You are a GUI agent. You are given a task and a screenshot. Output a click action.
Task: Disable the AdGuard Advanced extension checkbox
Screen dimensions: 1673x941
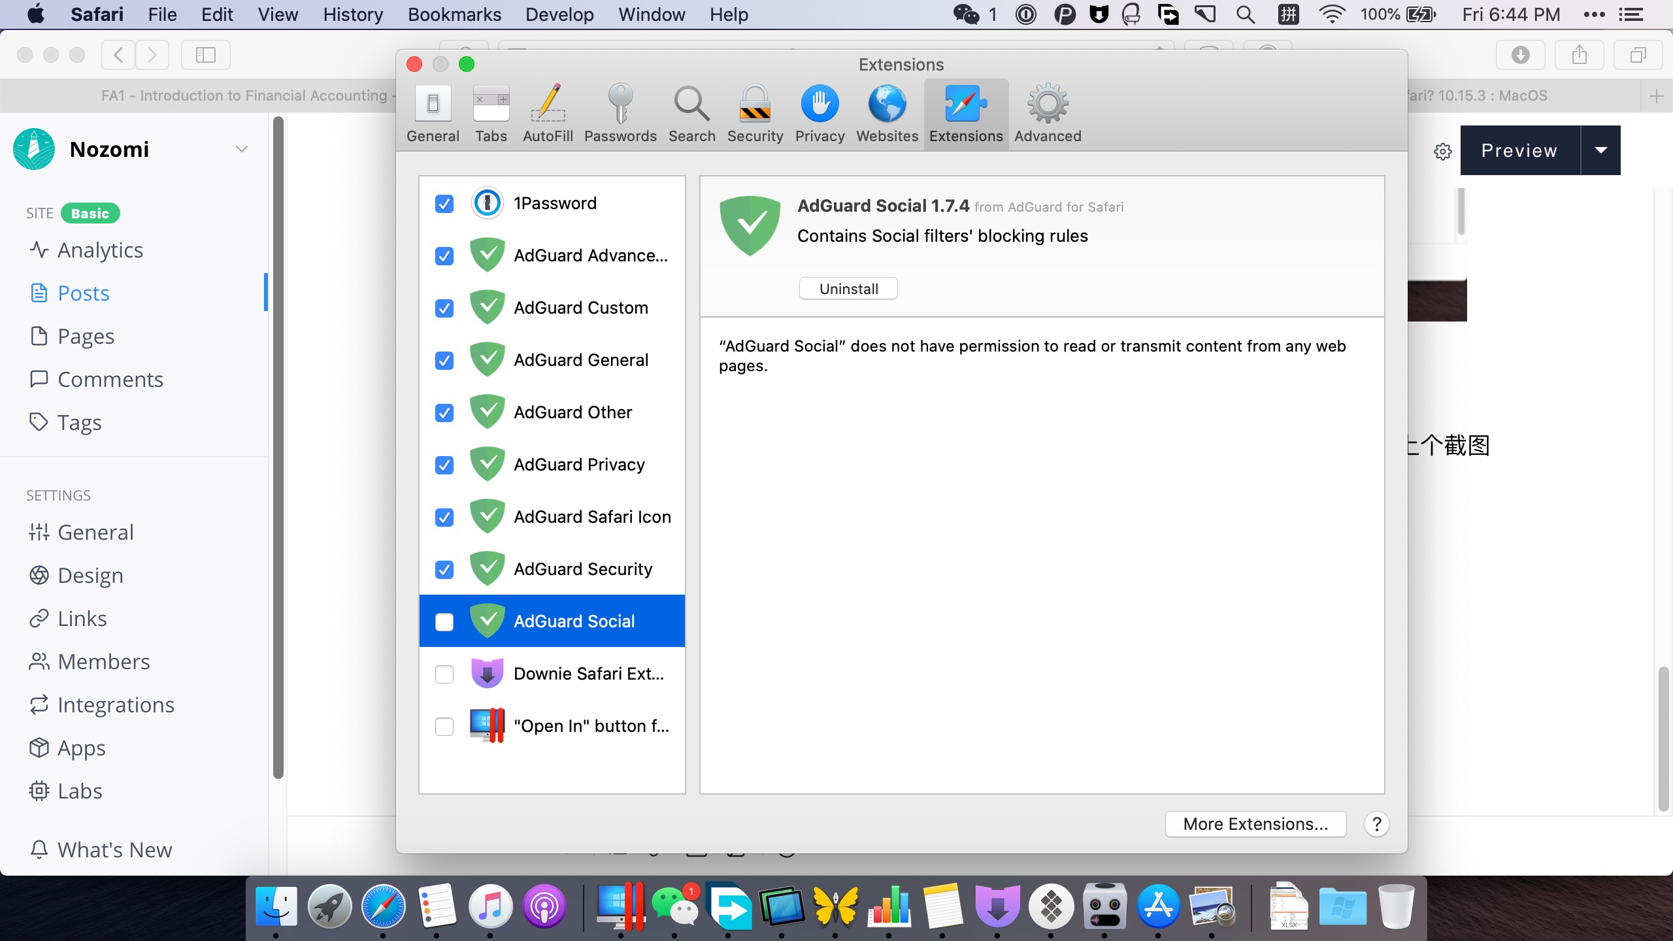(444, 256)
